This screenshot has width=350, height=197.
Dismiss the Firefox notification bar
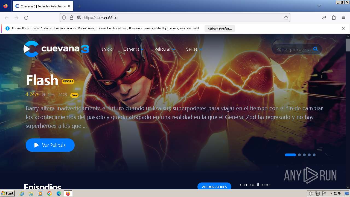(343, 28)
